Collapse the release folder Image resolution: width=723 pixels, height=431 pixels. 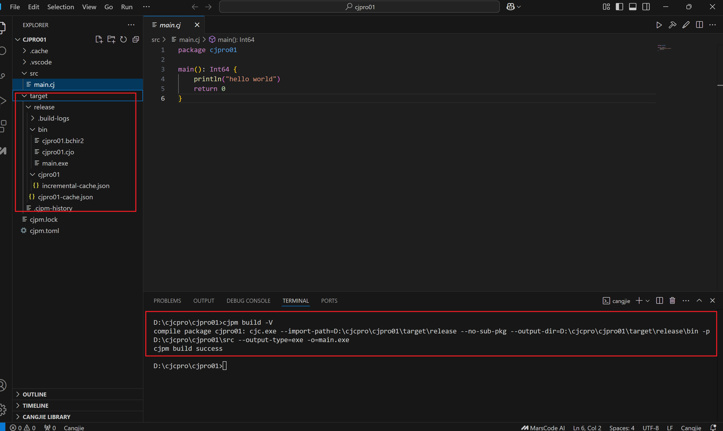[78, 107]
